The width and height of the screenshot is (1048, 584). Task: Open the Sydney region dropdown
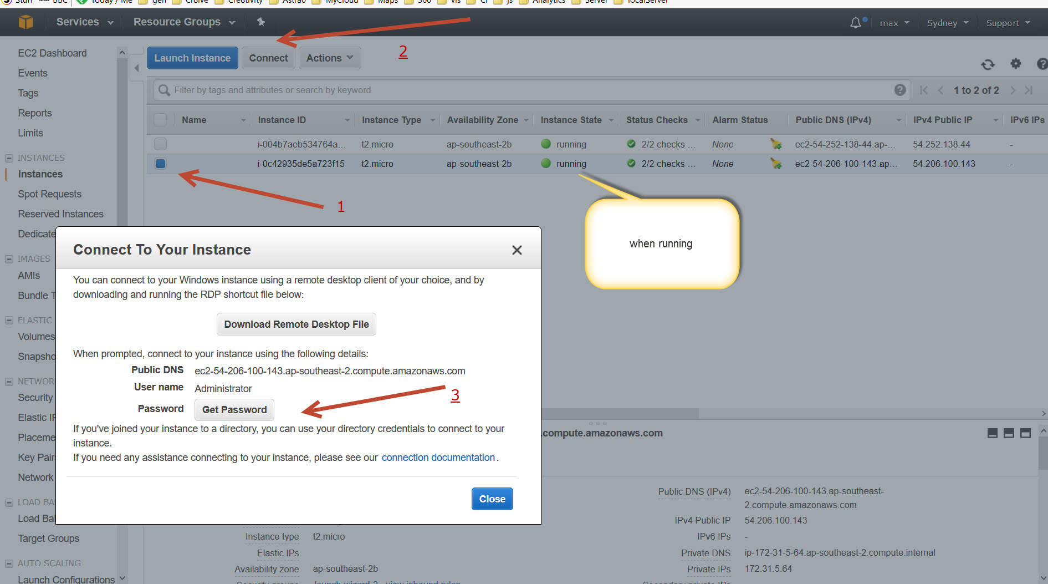(947, 23)
